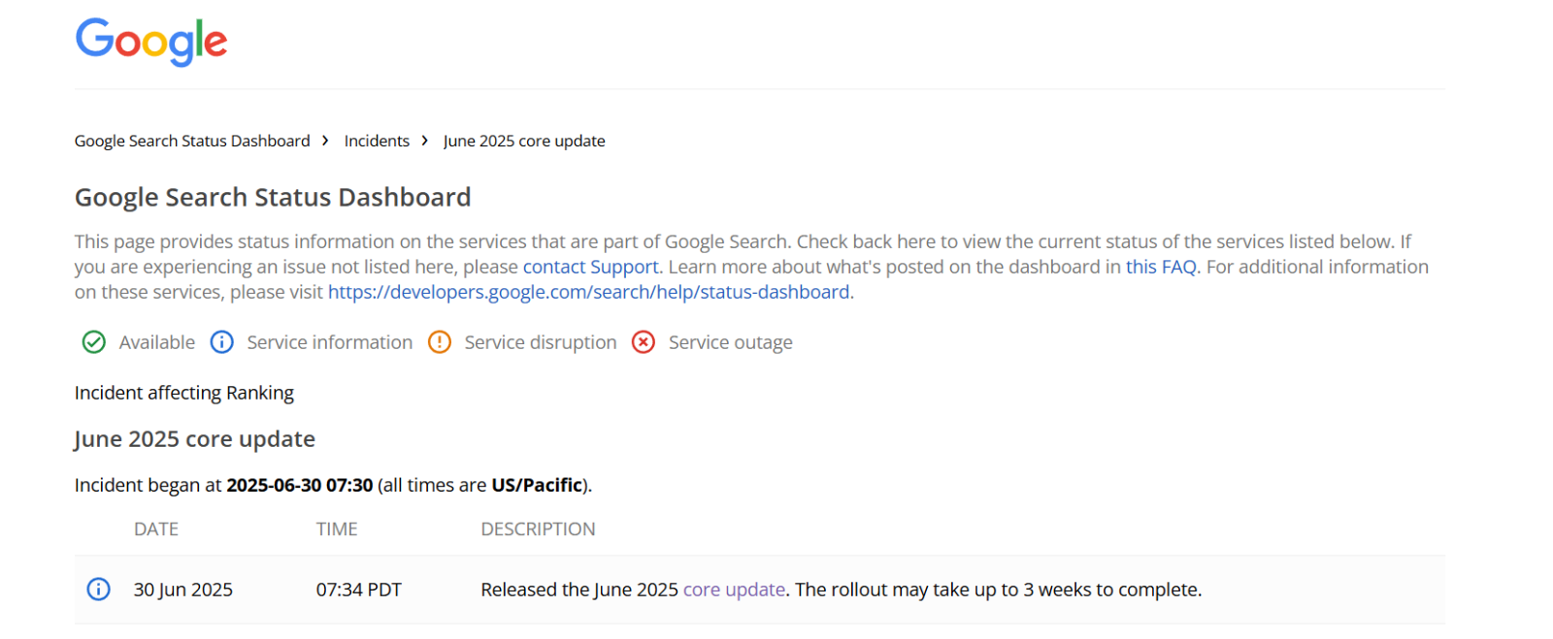Click the DATE column header
The width and height of the screenshot is (1553, 639).
[x=156, y=529]
